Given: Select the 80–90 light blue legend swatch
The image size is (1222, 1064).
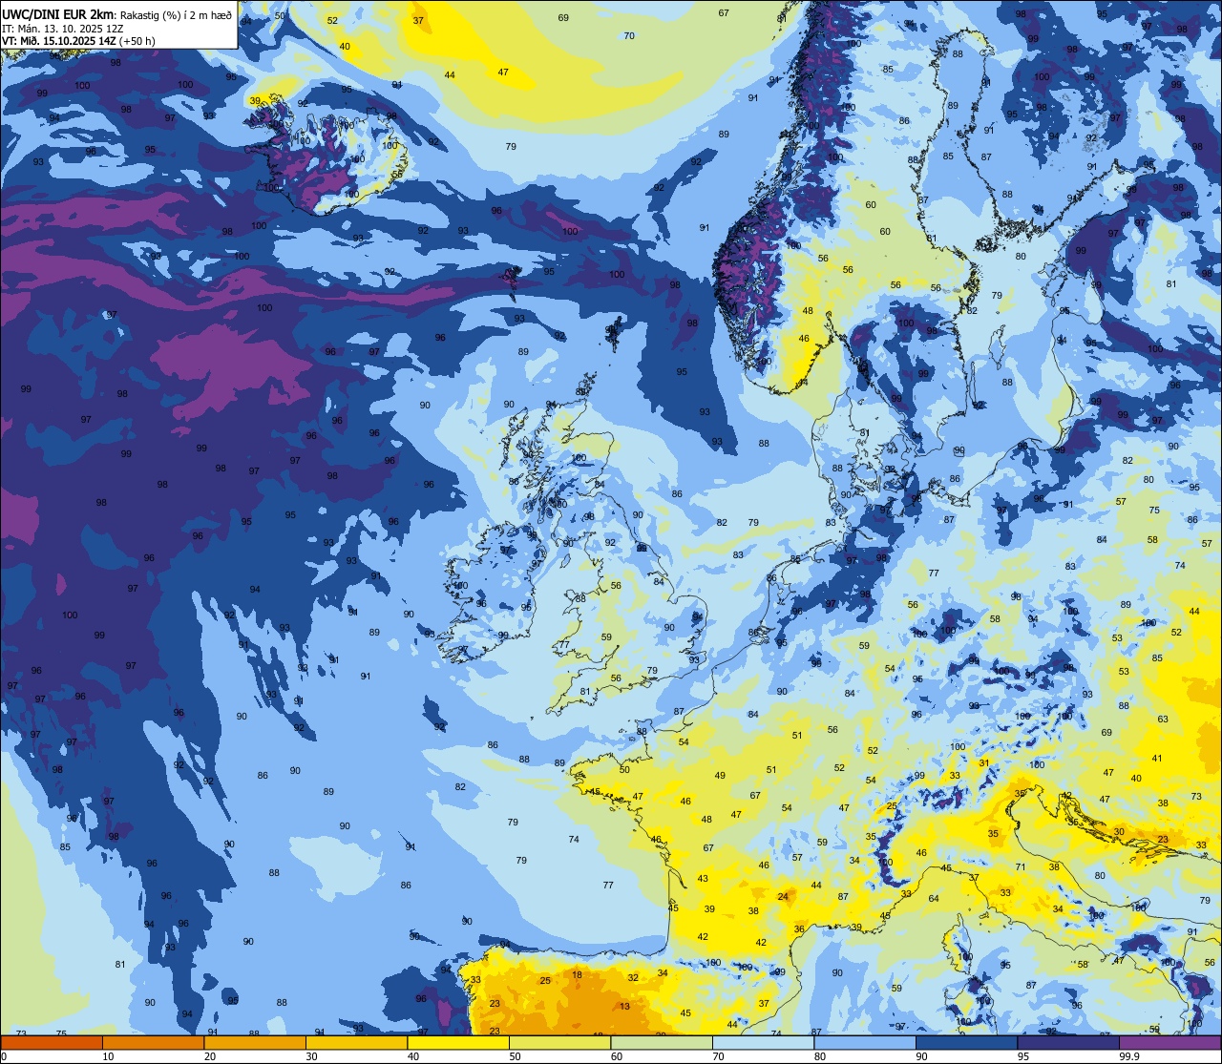Looking at the screenshot, I should click(865, 1042).
